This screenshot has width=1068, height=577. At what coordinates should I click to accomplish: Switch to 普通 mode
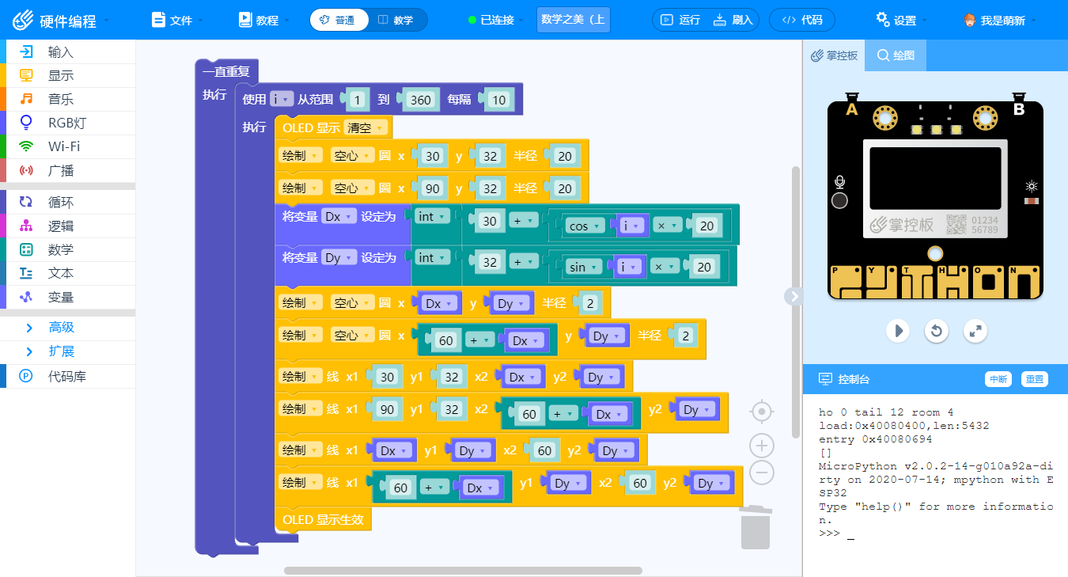pyautogui.click(x=339, y=20)
